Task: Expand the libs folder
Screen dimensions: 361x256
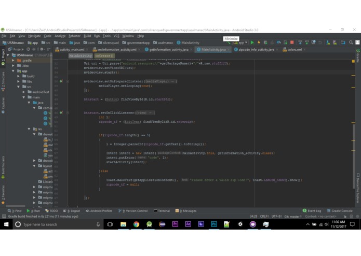Action: (x=18, y=81)
